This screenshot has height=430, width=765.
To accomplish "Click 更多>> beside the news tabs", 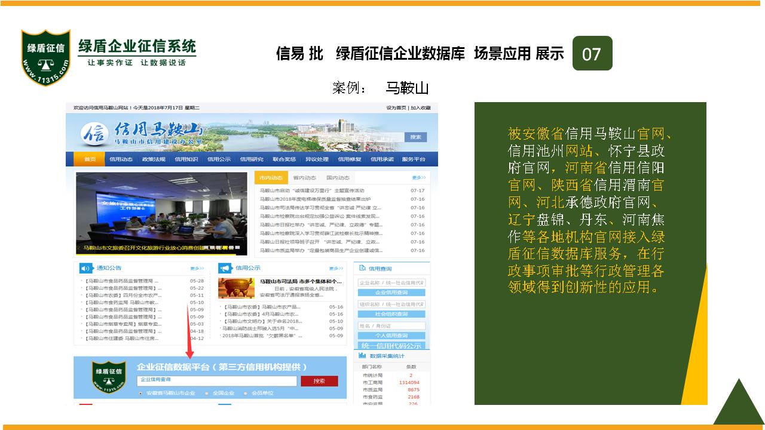I will pos(419,177).
